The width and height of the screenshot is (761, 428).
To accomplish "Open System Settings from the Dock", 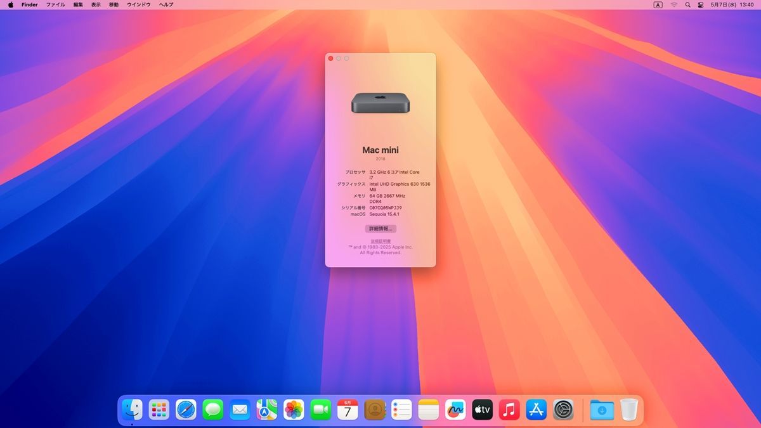I will coord(563,410).
